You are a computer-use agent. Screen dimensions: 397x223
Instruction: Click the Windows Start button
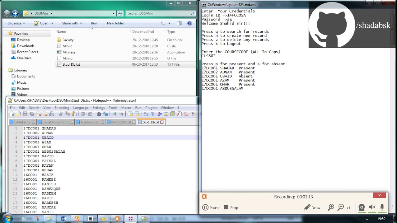pos(7,219)
